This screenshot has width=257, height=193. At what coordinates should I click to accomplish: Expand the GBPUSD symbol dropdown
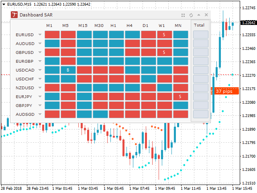[40, 52]
